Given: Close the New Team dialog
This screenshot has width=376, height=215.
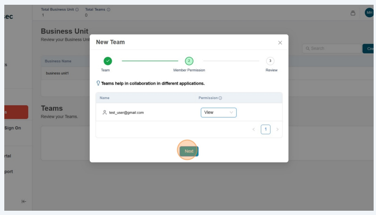Looking at the screenshot, I should point(280,43).
